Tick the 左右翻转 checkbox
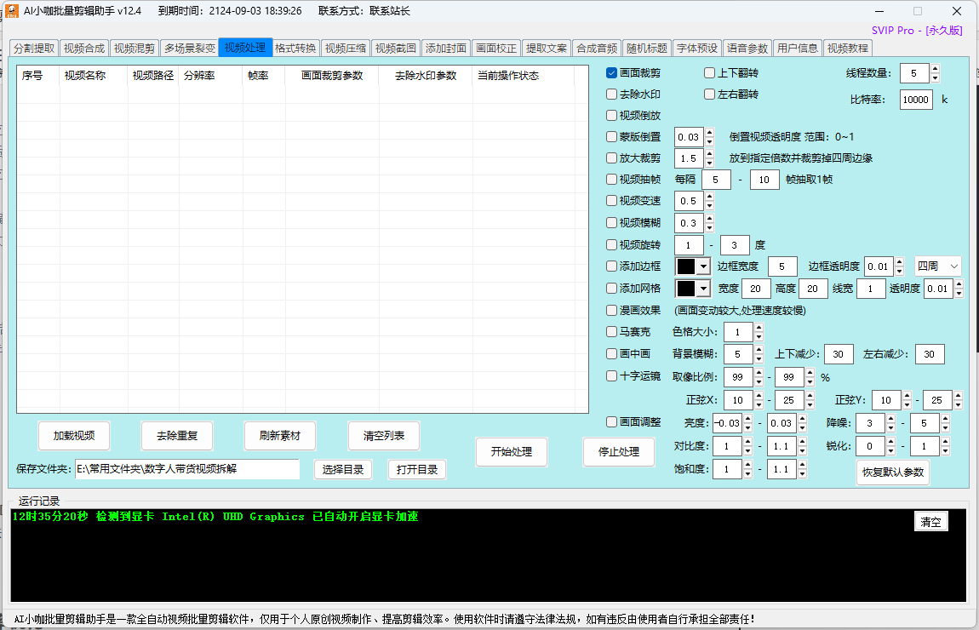This screenshot has height=630, width=979. coord(709,94)
